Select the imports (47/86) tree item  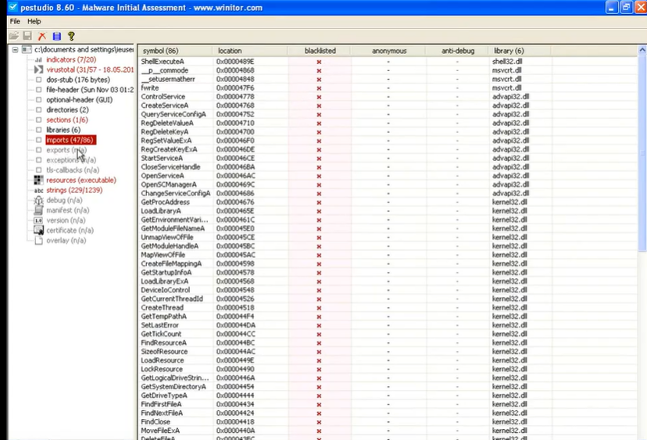(x=70, y=140)
